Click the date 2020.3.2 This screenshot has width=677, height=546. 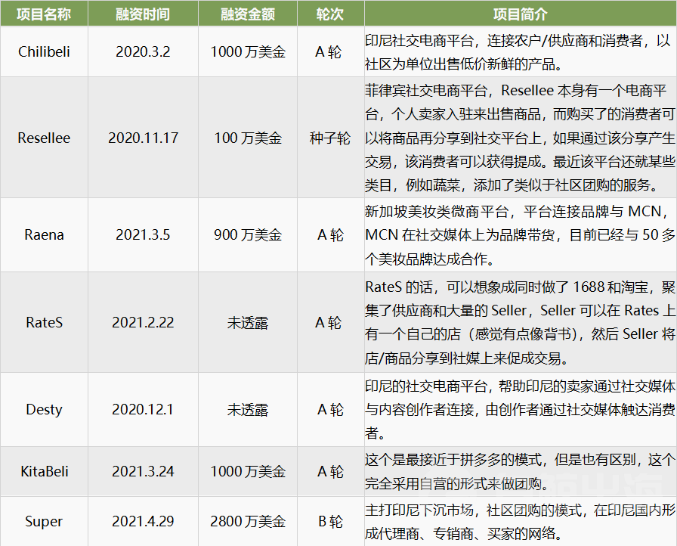[143, 52]
